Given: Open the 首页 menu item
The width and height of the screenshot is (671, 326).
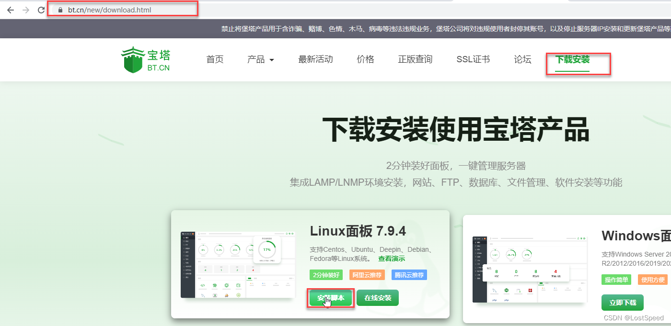Looking at the screenshot, I should tap(214, 59).
